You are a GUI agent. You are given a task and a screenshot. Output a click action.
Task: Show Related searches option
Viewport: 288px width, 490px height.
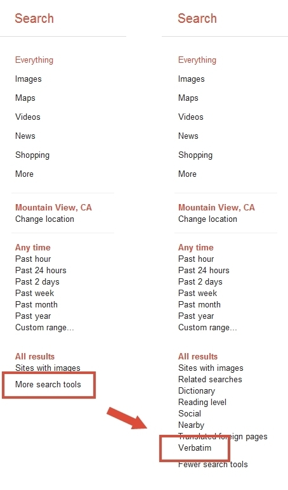(210, 379)
